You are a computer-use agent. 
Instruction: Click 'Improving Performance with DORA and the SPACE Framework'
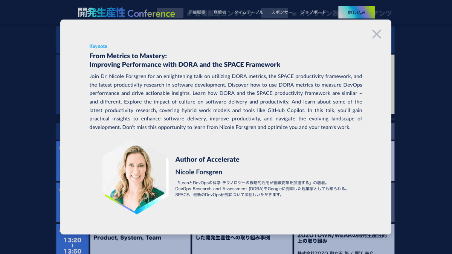click(x=185, y=64)
